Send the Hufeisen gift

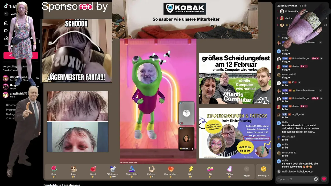click(x=152, y=172)
